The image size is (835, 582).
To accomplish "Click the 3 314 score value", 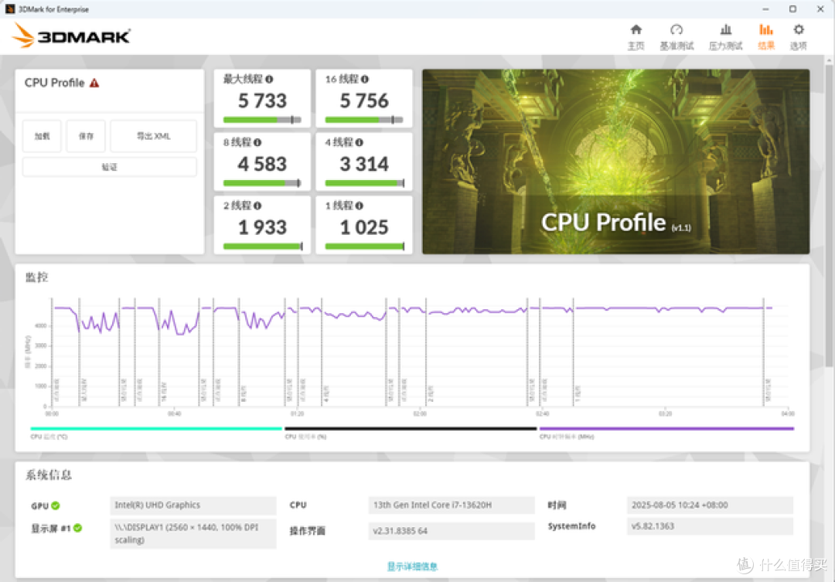I will coord(364,164).
